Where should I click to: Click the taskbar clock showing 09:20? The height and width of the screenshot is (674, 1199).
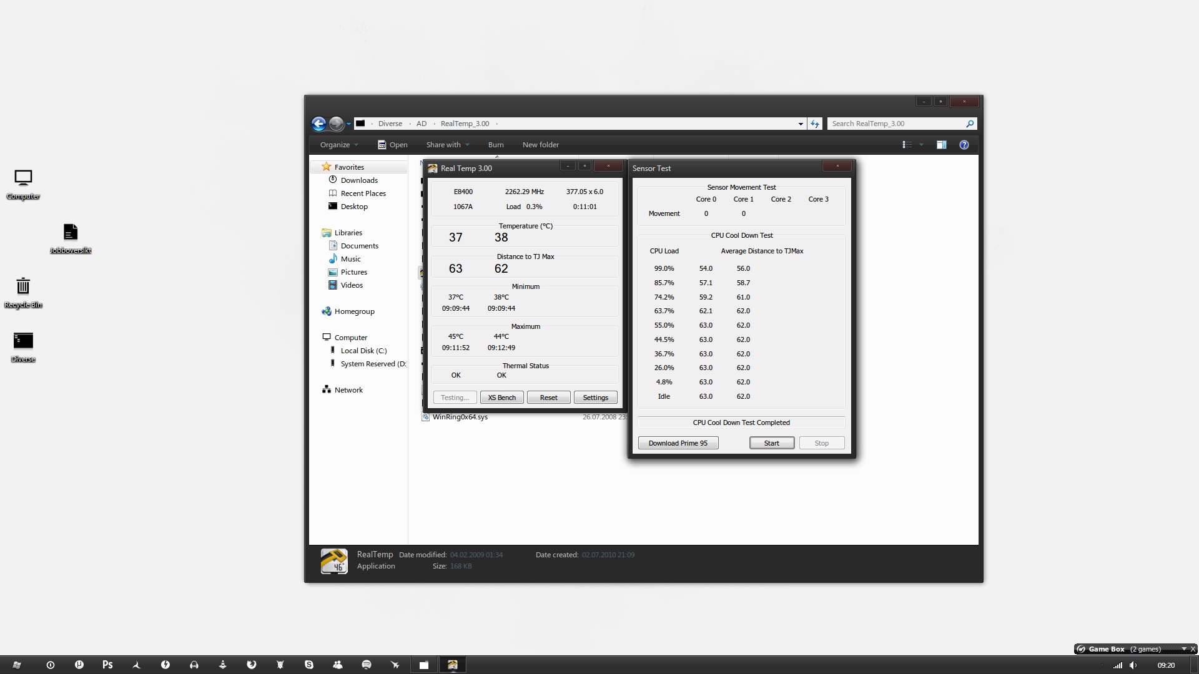[x=1166, y=665]
